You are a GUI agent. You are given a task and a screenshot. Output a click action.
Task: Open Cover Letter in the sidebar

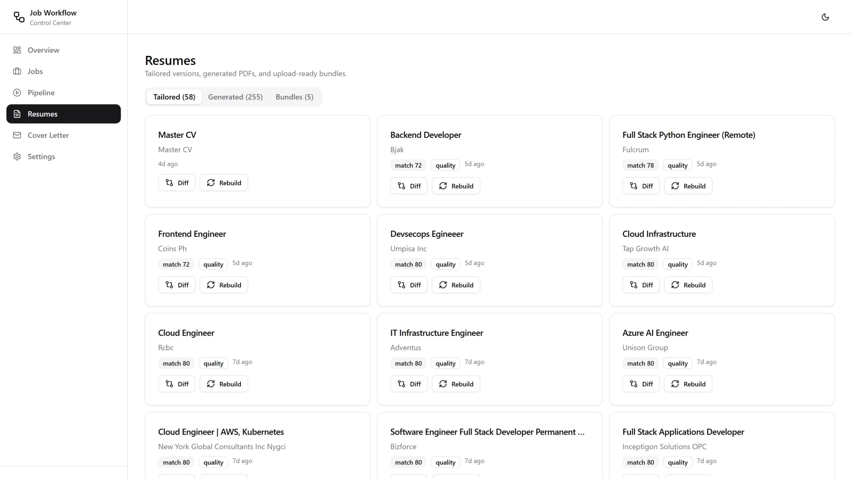click(x=63, y=135)
